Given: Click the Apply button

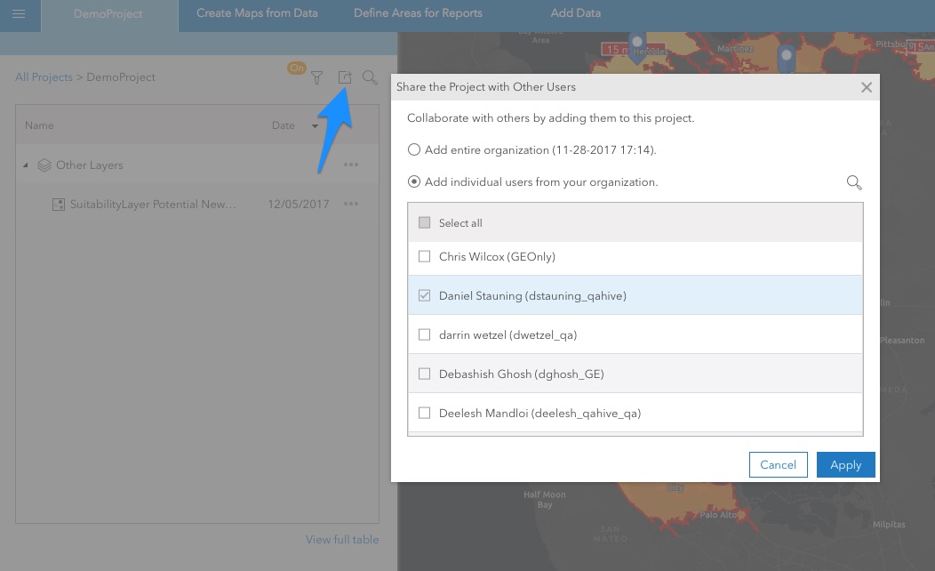Looking at the screenshot, I should (x=845, y=464).
